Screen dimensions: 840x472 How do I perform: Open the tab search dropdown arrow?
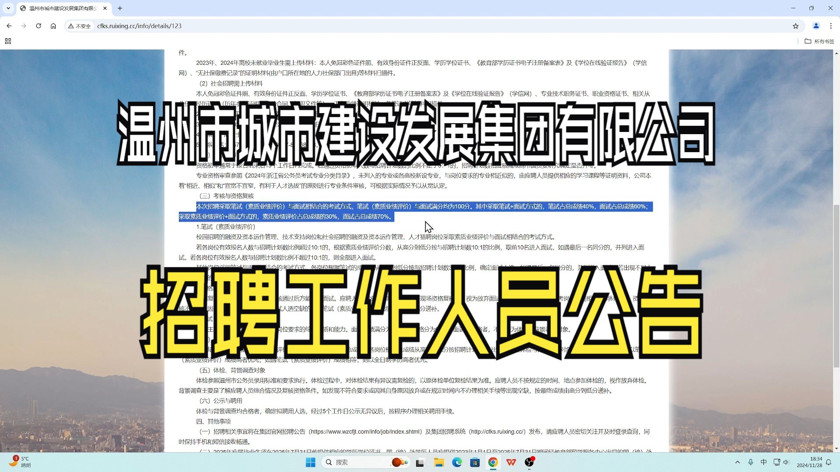pos(8,8)
